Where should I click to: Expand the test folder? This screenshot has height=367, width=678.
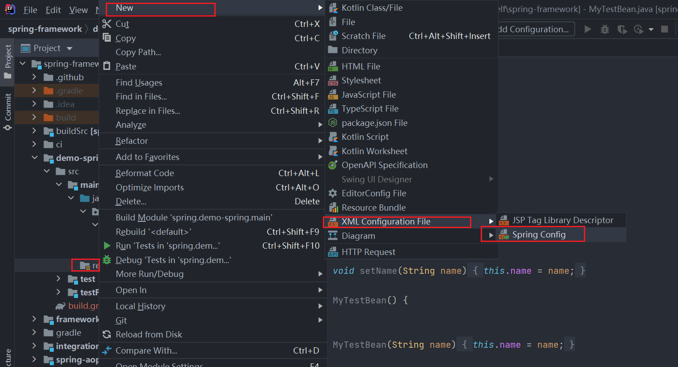58,279
